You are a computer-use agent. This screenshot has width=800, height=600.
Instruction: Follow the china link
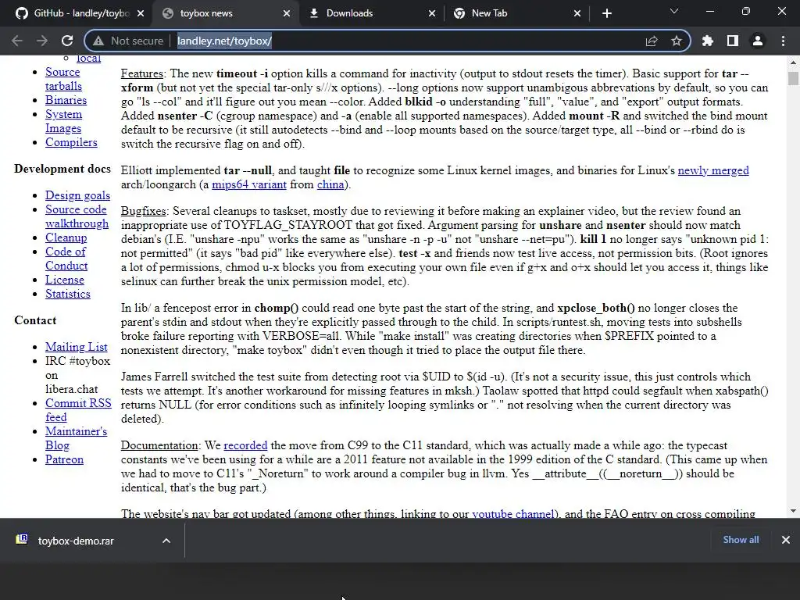pos(330,184)
